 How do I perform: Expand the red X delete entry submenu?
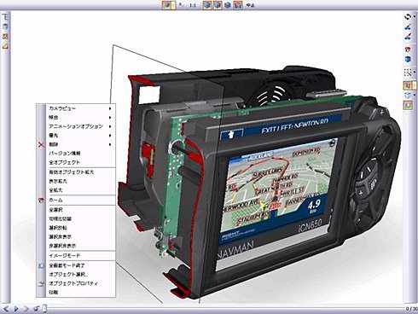pyautogui.click(x=110, y=144)
